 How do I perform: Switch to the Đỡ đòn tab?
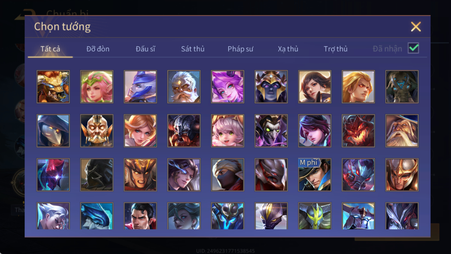click(x=98, y=49)
